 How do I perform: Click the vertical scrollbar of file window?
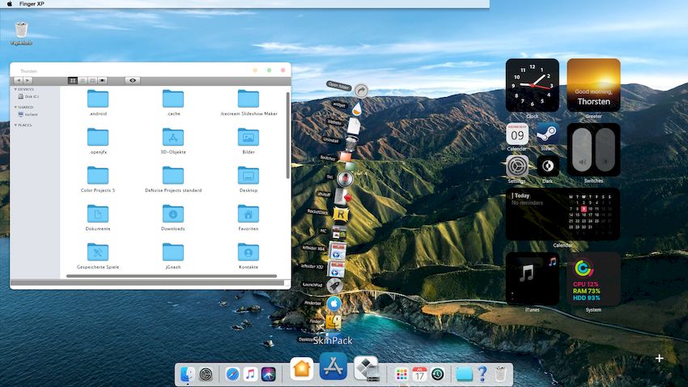288,135
